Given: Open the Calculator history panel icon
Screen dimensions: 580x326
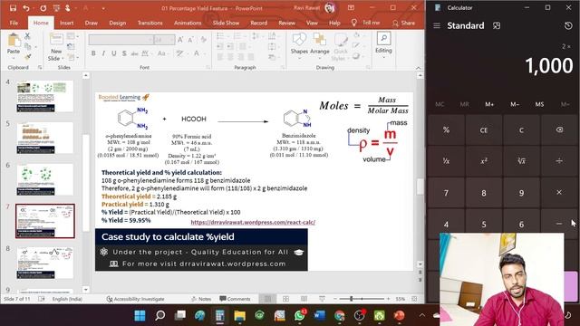Looking at the screenshot, I should click(x=568, y=25).
